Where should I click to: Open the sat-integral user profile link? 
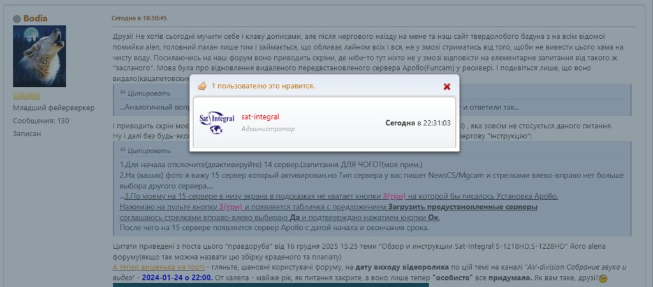coord(260,116)
